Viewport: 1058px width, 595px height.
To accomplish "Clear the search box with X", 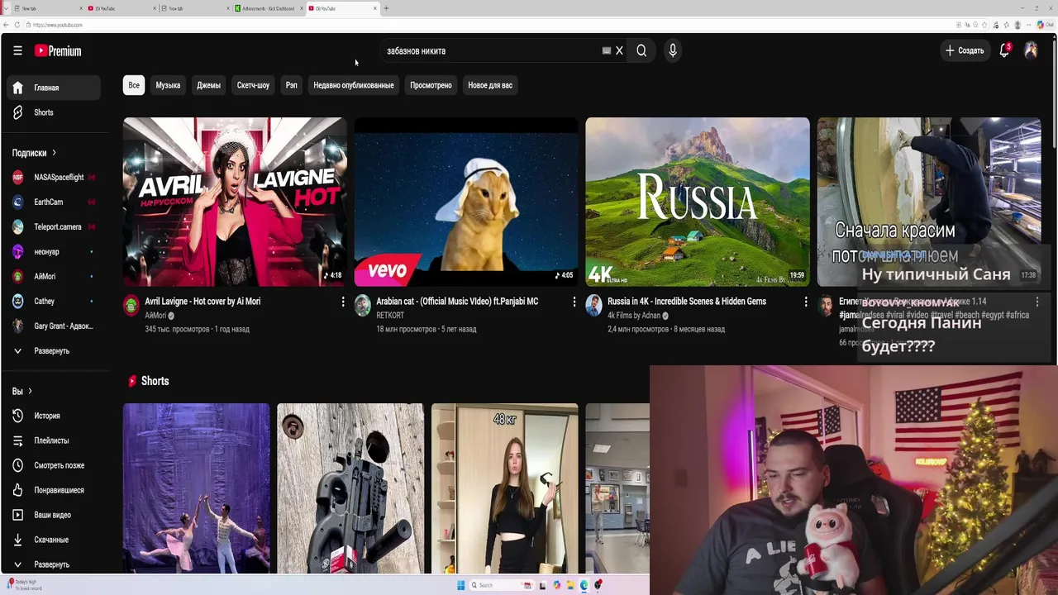I will [x=619, y=50].
